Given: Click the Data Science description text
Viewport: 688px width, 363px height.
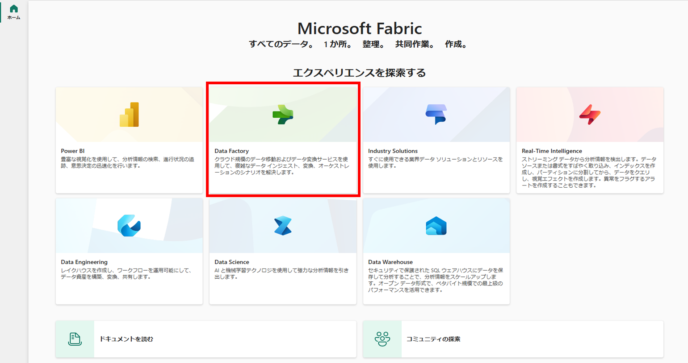Looking at the screenshot, I should click(x=281, y=273).
